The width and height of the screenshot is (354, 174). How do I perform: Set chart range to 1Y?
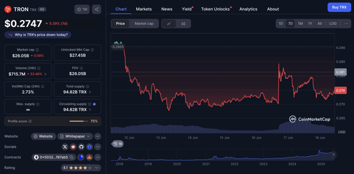click(310, 23)
